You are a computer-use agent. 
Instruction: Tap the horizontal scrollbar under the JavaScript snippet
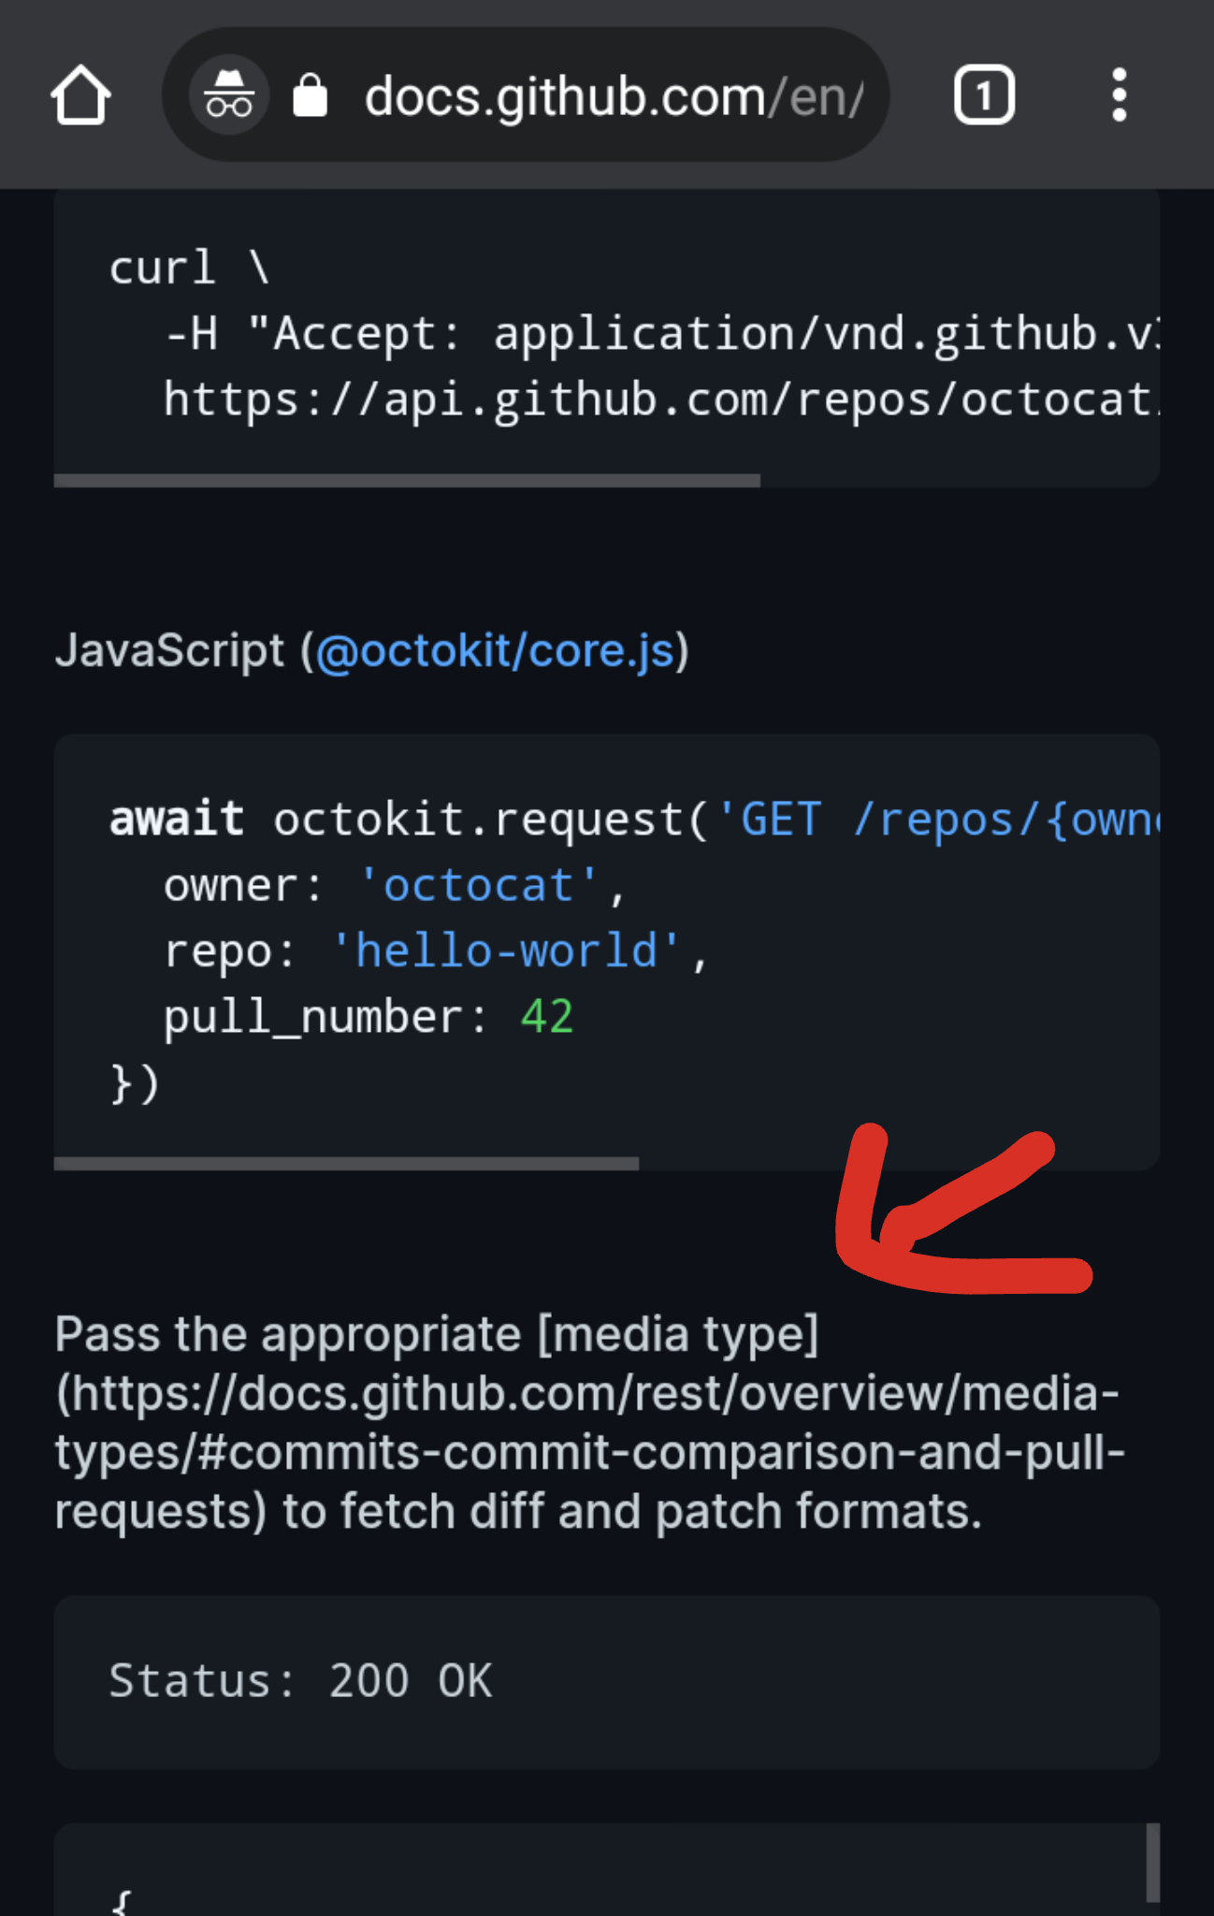click(346, 1162)
